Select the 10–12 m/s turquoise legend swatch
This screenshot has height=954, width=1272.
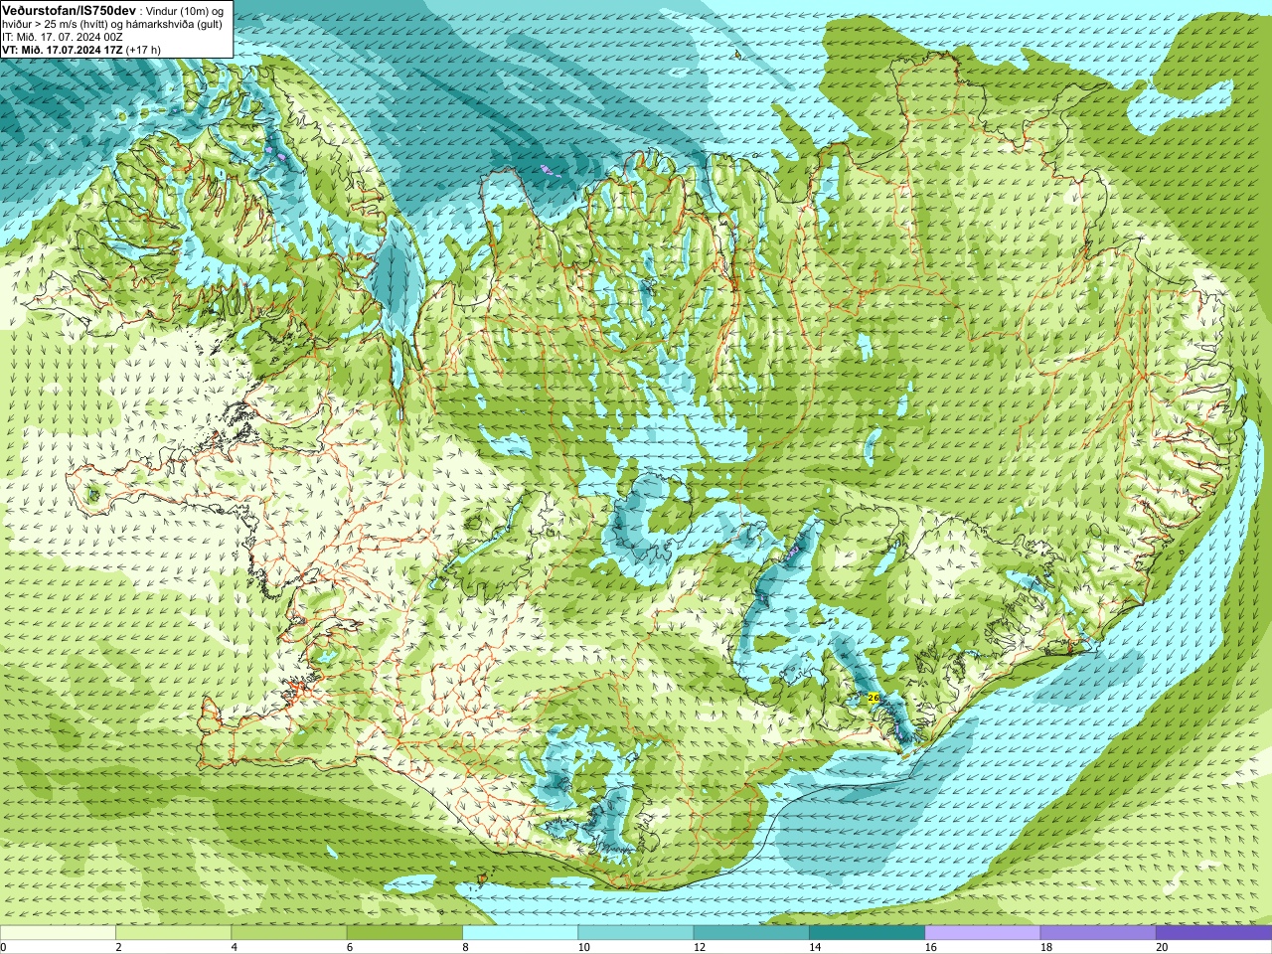coord(636,933)
